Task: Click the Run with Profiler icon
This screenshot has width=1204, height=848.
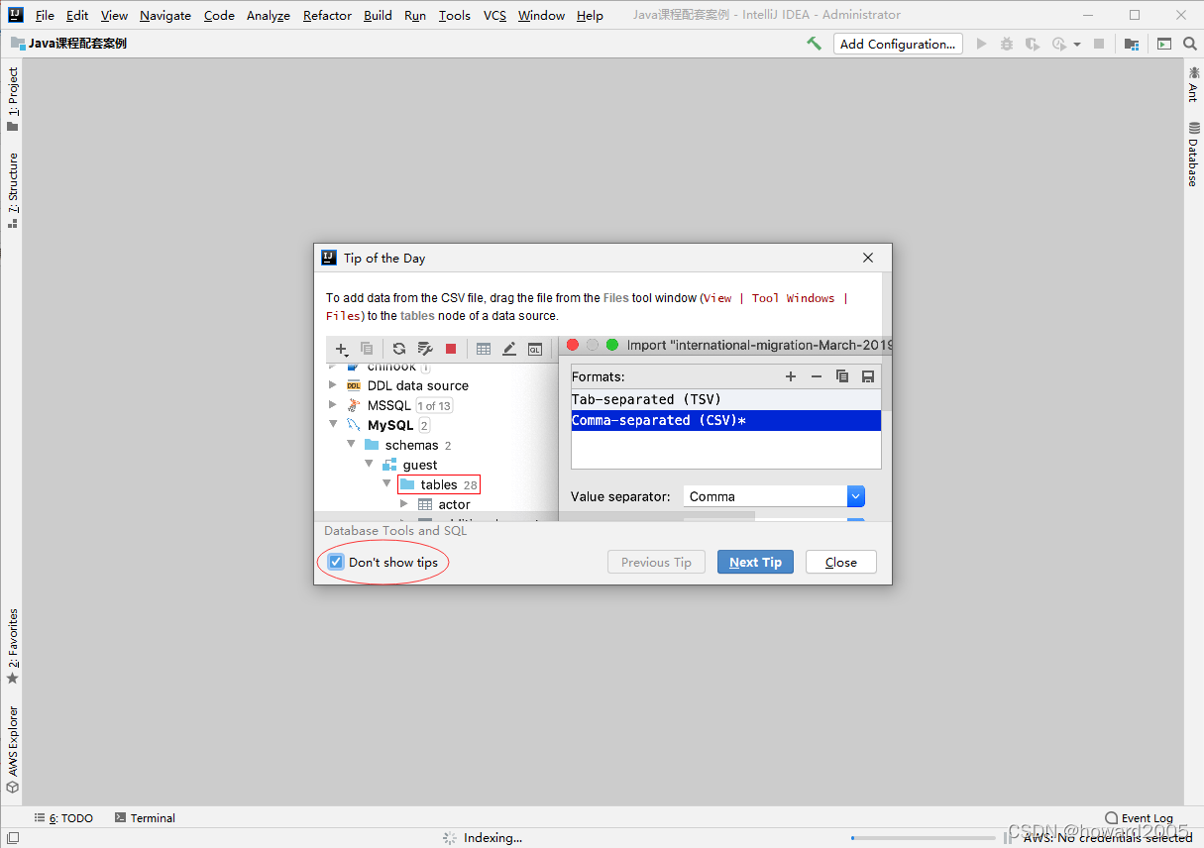Action: [x=1059, y=44]
